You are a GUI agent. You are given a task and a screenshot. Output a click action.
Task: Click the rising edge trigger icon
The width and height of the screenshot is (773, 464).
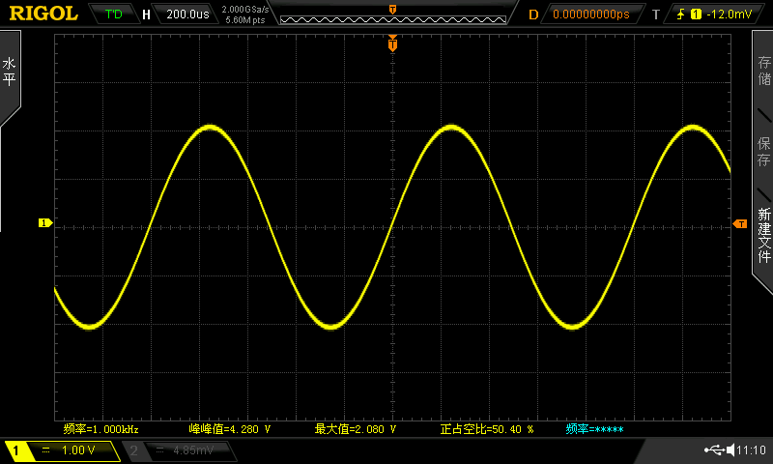[680, 14]
